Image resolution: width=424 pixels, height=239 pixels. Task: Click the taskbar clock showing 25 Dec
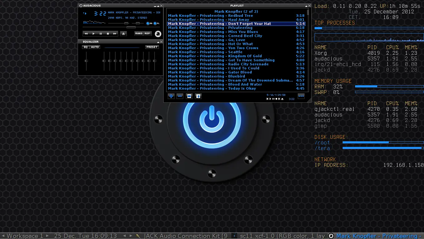(x=85, y=236)
